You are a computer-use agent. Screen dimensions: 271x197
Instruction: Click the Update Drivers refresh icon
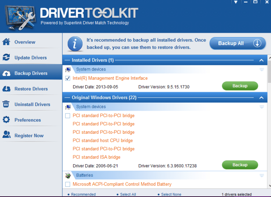6,57
